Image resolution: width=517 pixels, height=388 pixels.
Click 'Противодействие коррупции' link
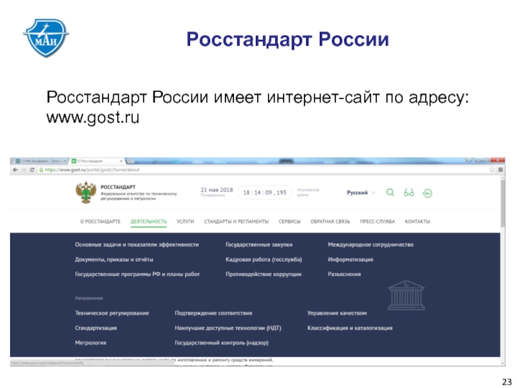264,274
